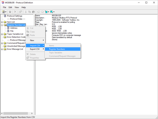Select Error Message List folder
Image resolution: width=158 pixels, height=119 pixels.
pyautogui.click(x=15, y=49)
